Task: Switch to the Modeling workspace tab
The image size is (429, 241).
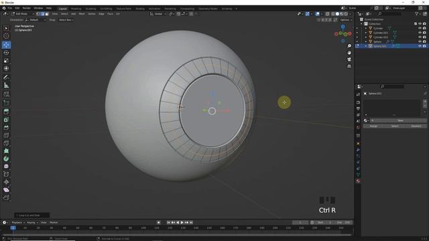Action: tap(76, 9)
